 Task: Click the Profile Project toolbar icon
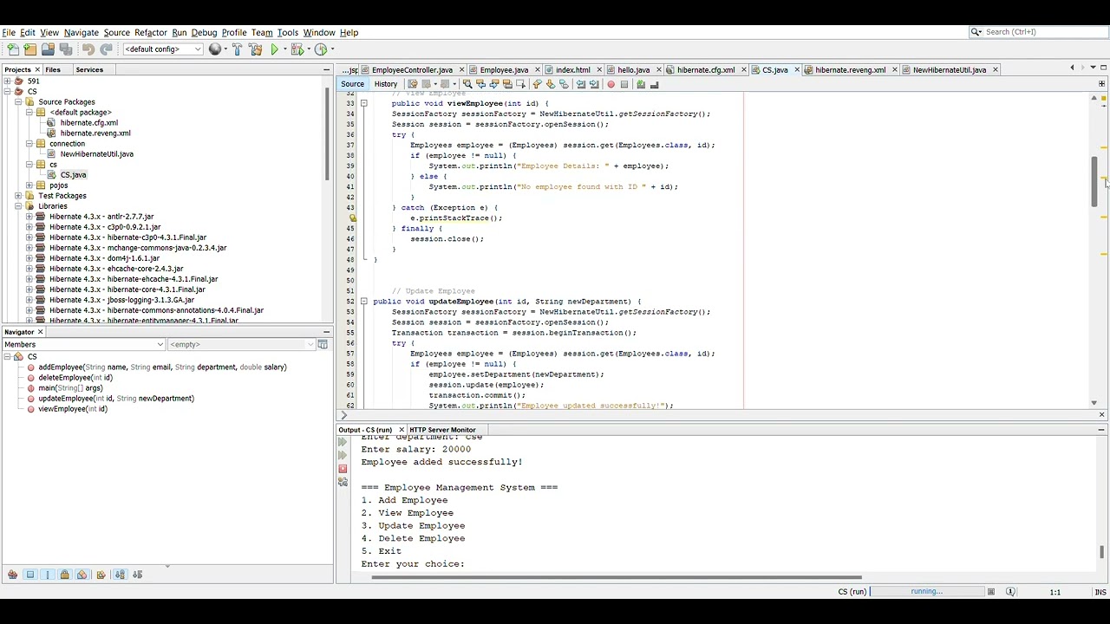(320, 49)
